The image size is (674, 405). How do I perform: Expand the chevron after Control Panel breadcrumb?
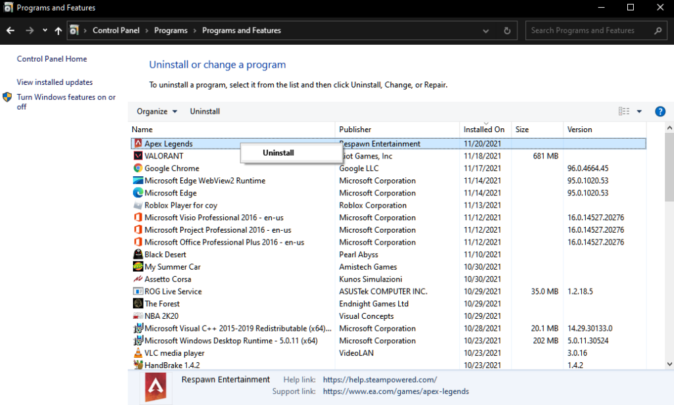[147, 30]
